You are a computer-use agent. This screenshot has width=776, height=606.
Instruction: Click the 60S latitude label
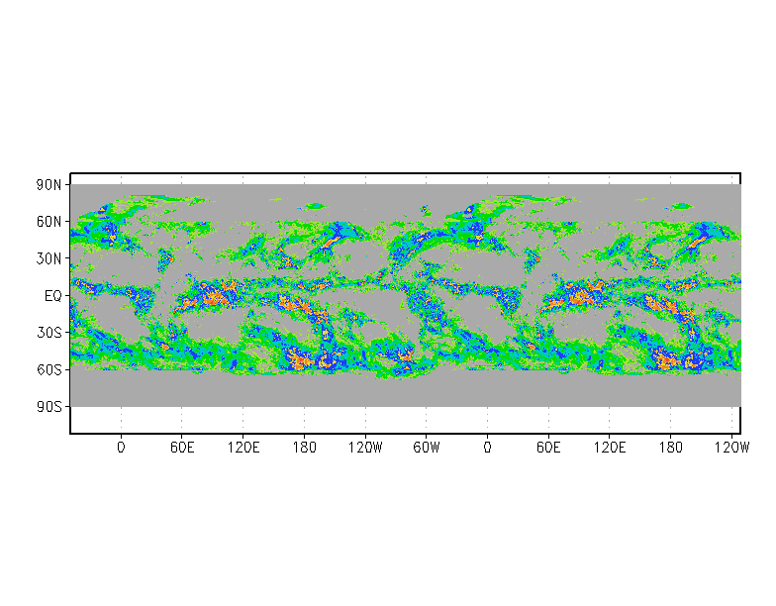[49, 370]
